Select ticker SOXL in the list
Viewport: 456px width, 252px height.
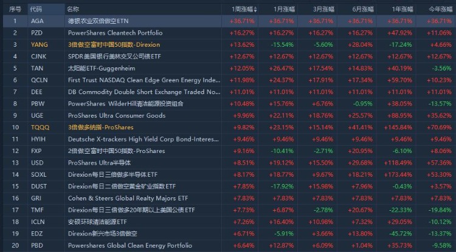[x=39, y=174]
